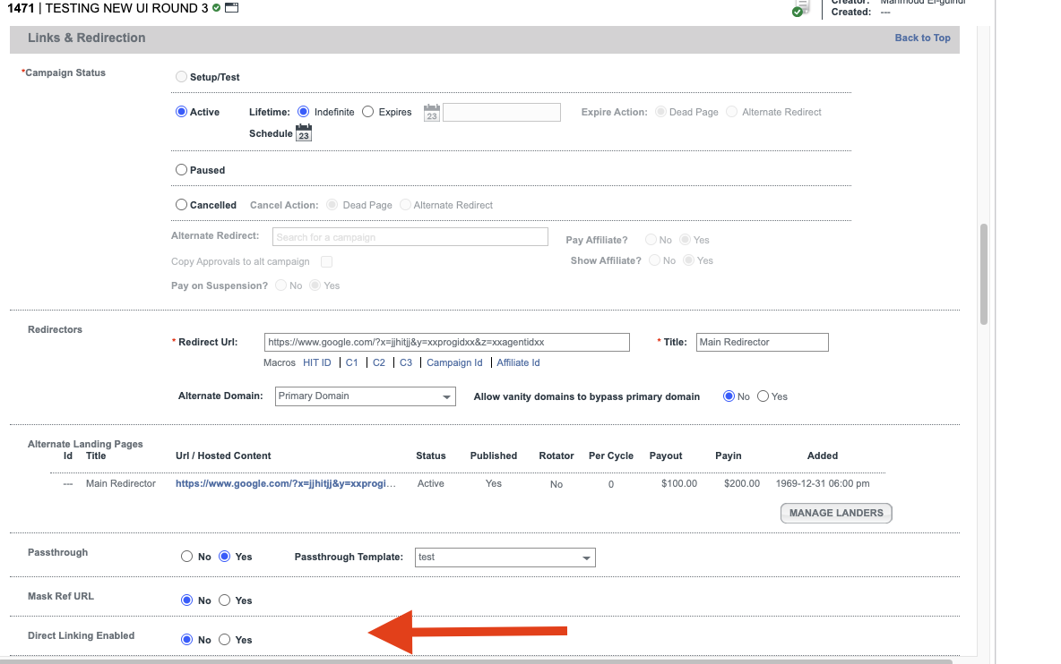Click the 1969-12-31 06:00 pm added date
The width and height of the screenshot is (1061, 664).
[823, 483]
